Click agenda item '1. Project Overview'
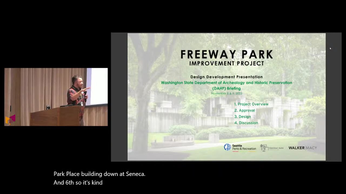The width and height of the screenshot is (346, 194). coord(251,104)
